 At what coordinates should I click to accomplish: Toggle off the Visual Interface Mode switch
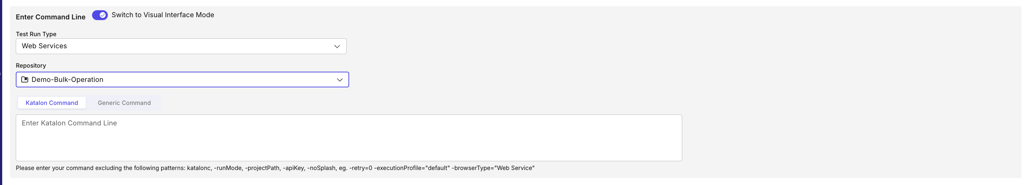100,15
